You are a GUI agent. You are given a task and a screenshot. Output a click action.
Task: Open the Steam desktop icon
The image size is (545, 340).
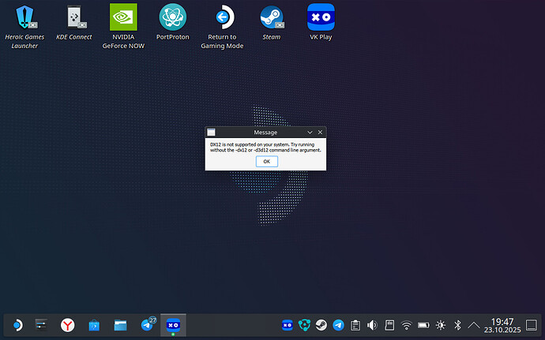click(272, 17)
